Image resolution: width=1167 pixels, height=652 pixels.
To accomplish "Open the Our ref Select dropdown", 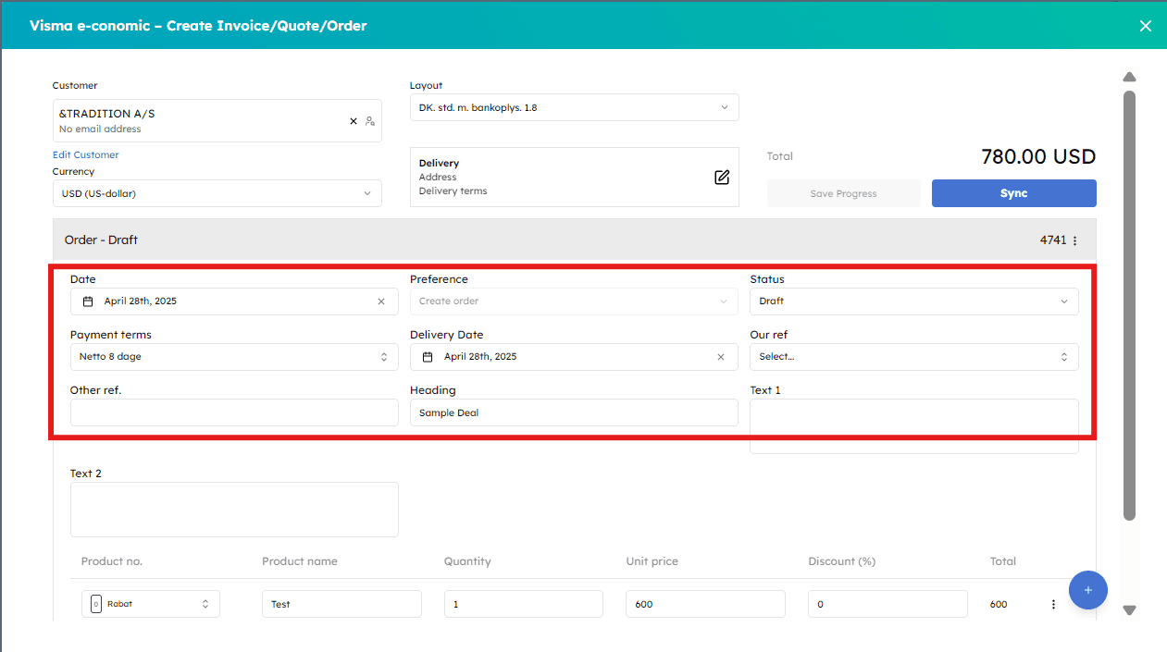I will pos(913,357).
